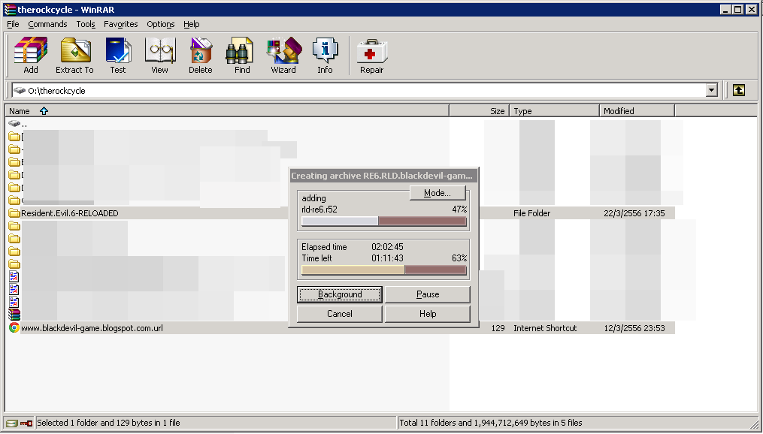763x434 pixels.
Task: Click the key password icon in status bar
Action: pos(26,423)
